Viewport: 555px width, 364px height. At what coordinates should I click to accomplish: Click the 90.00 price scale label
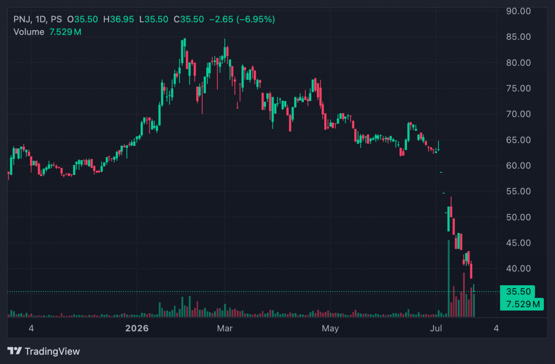click(518, 11)
